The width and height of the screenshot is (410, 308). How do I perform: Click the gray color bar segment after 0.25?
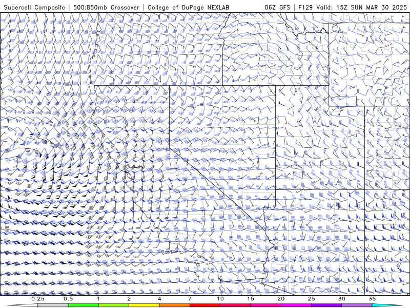53,305
